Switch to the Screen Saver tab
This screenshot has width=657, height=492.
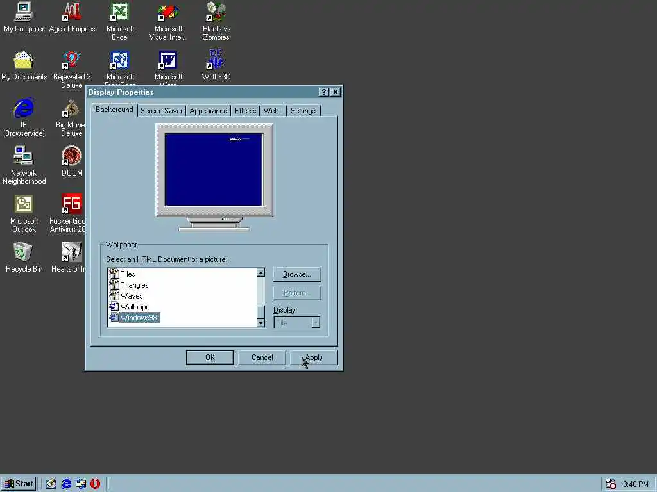[161, 111]
